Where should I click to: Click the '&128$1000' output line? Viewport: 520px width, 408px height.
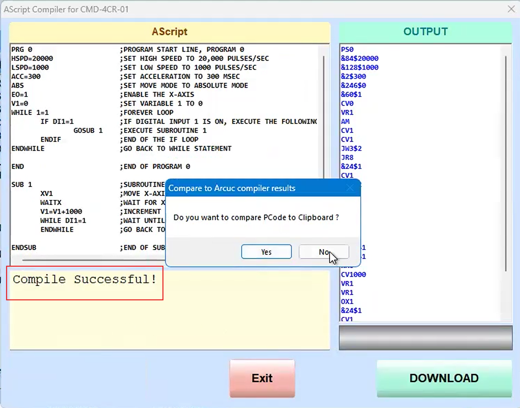360,68
